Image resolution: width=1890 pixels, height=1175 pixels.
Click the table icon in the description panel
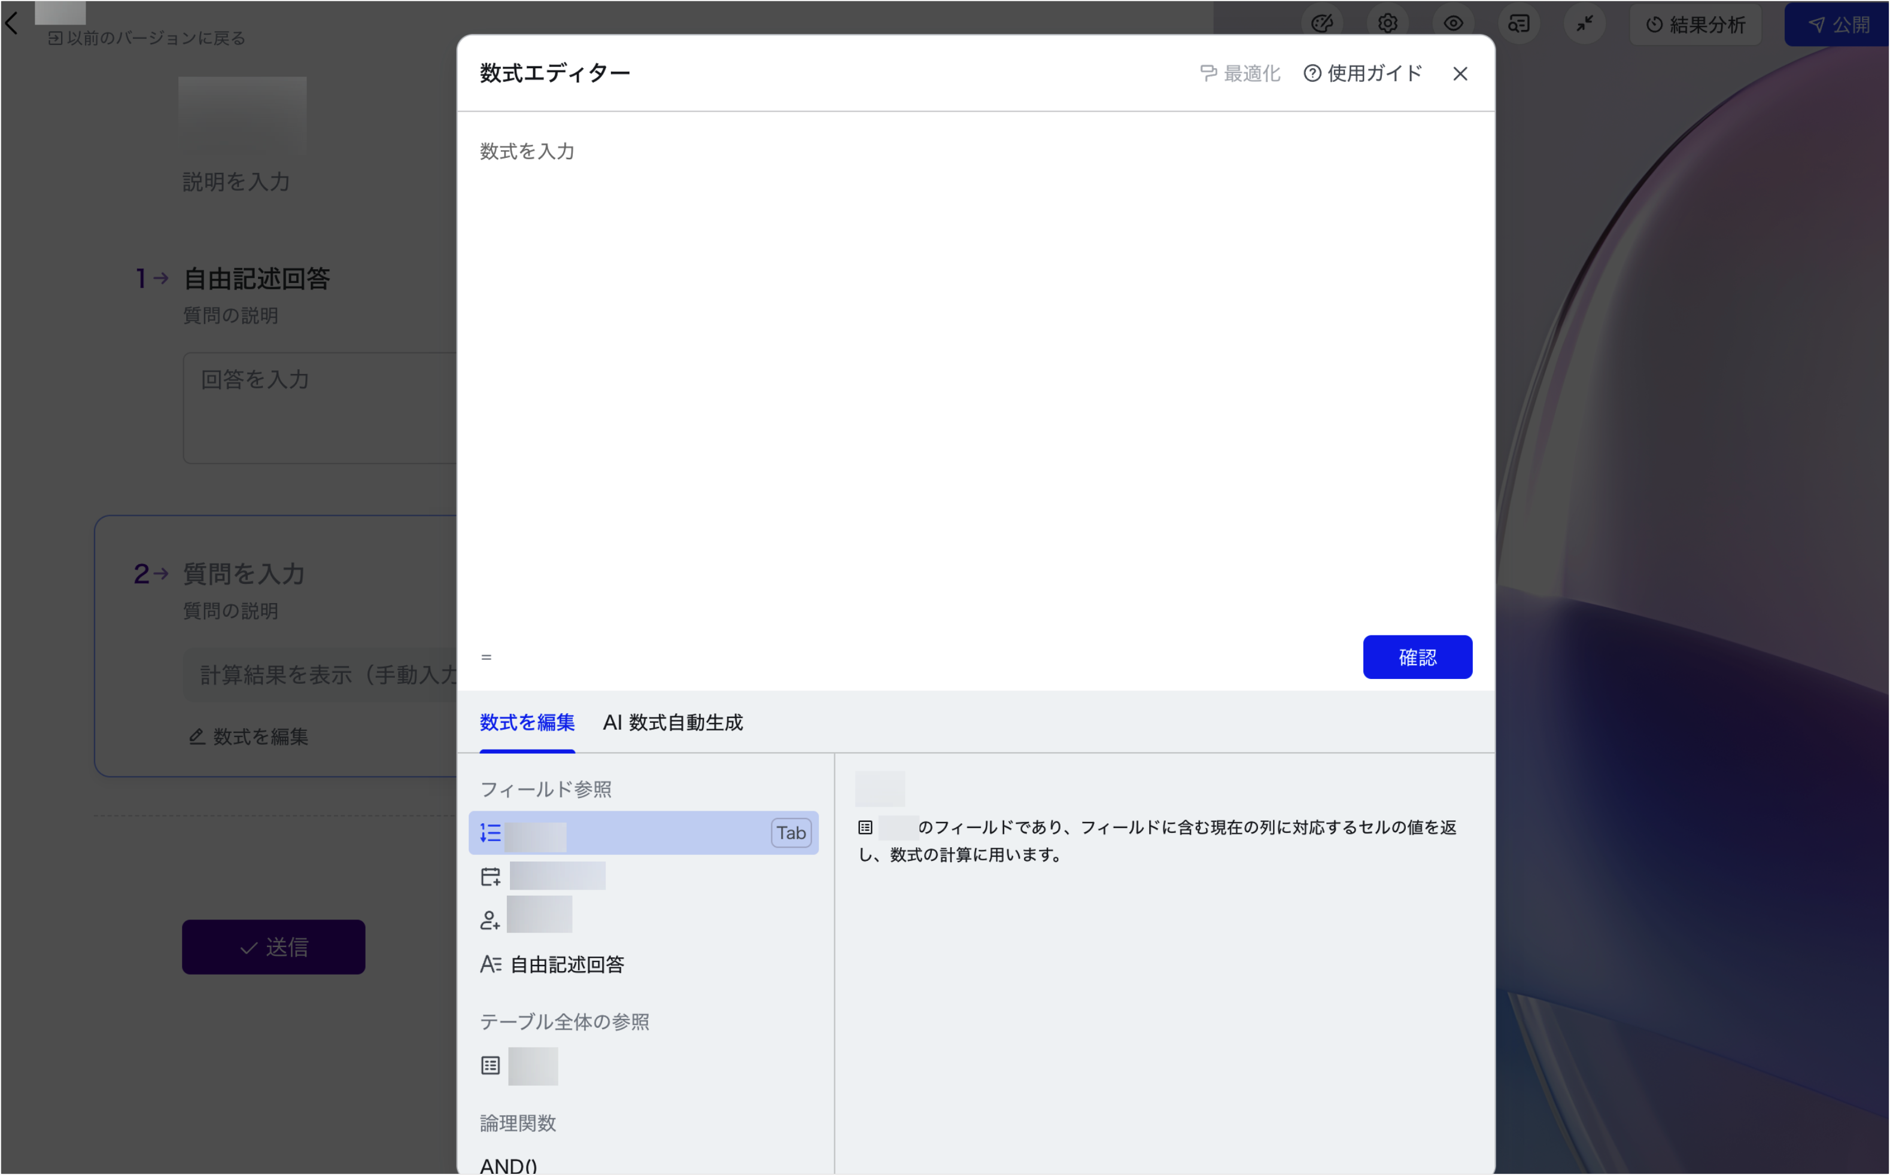pos(865,827)
